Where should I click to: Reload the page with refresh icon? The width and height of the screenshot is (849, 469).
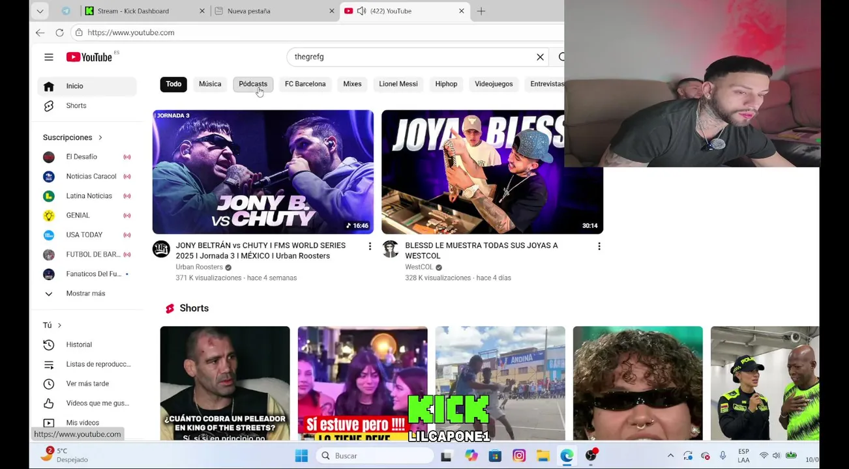tap(59, 33)
